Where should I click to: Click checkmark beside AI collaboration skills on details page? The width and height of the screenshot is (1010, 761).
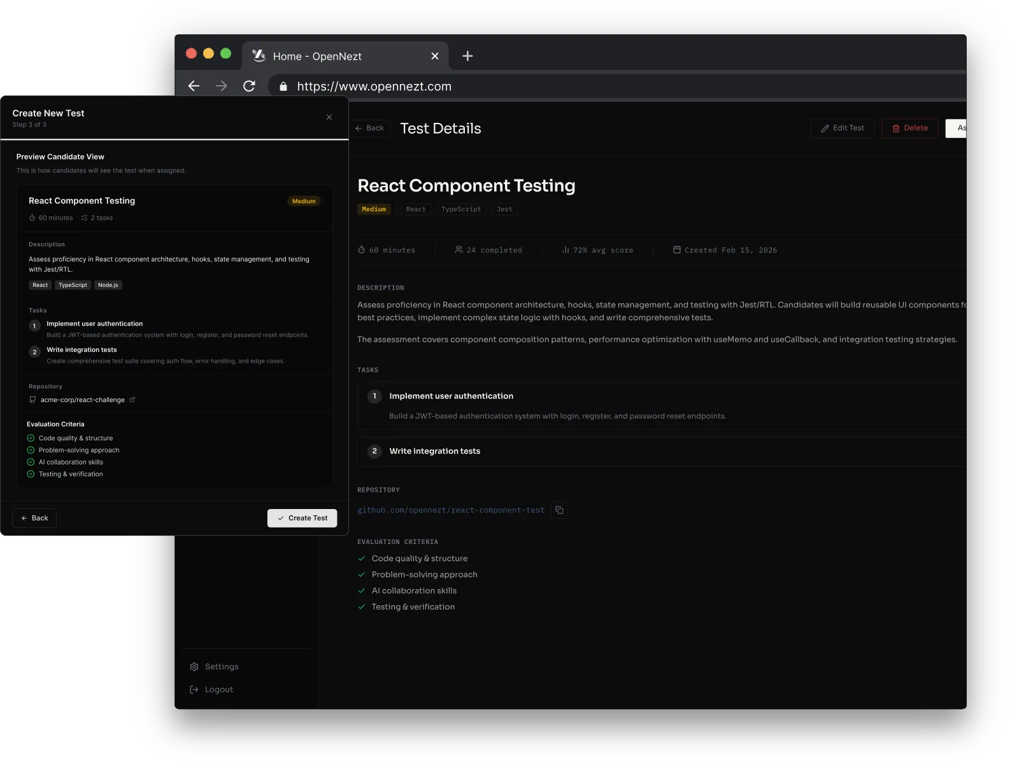[362, 590]
